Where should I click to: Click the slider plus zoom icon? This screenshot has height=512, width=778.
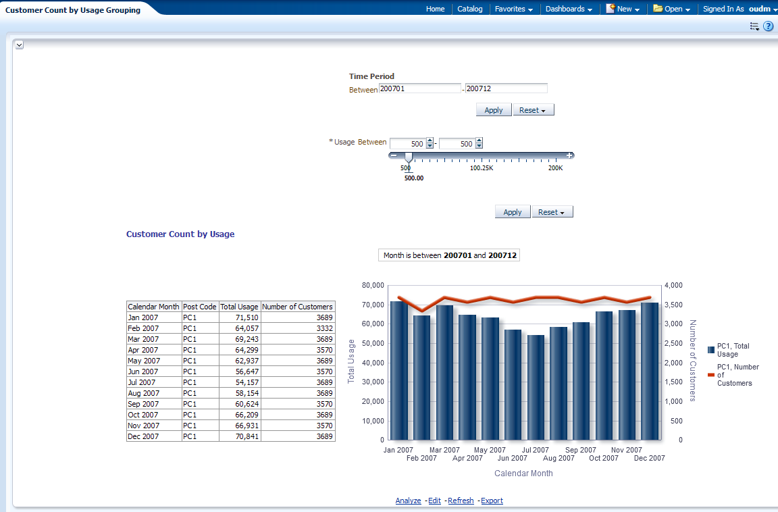[x=569, y=155]
